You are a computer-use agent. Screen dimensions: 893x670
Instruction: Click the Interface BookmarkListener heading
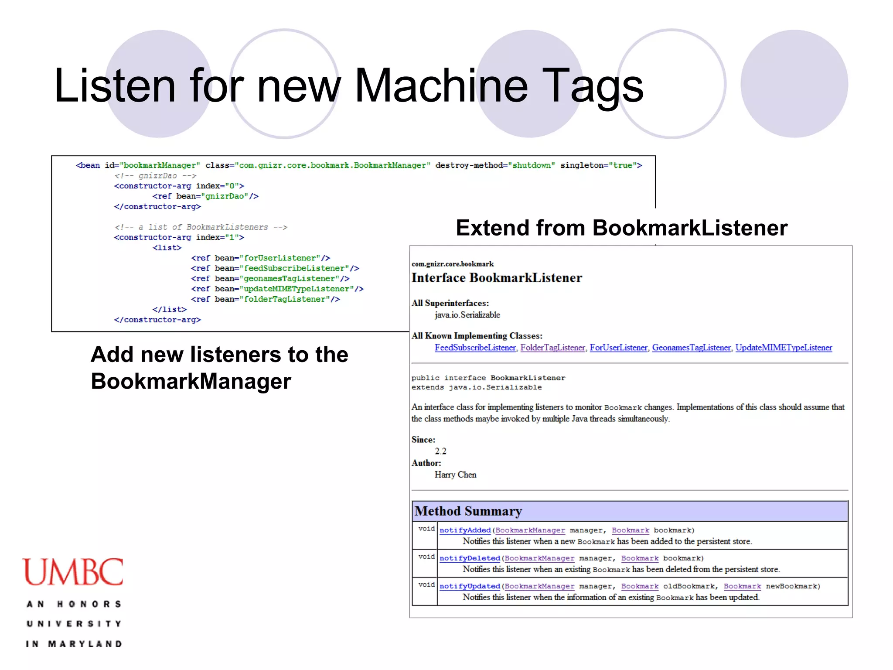coord(497,278)
